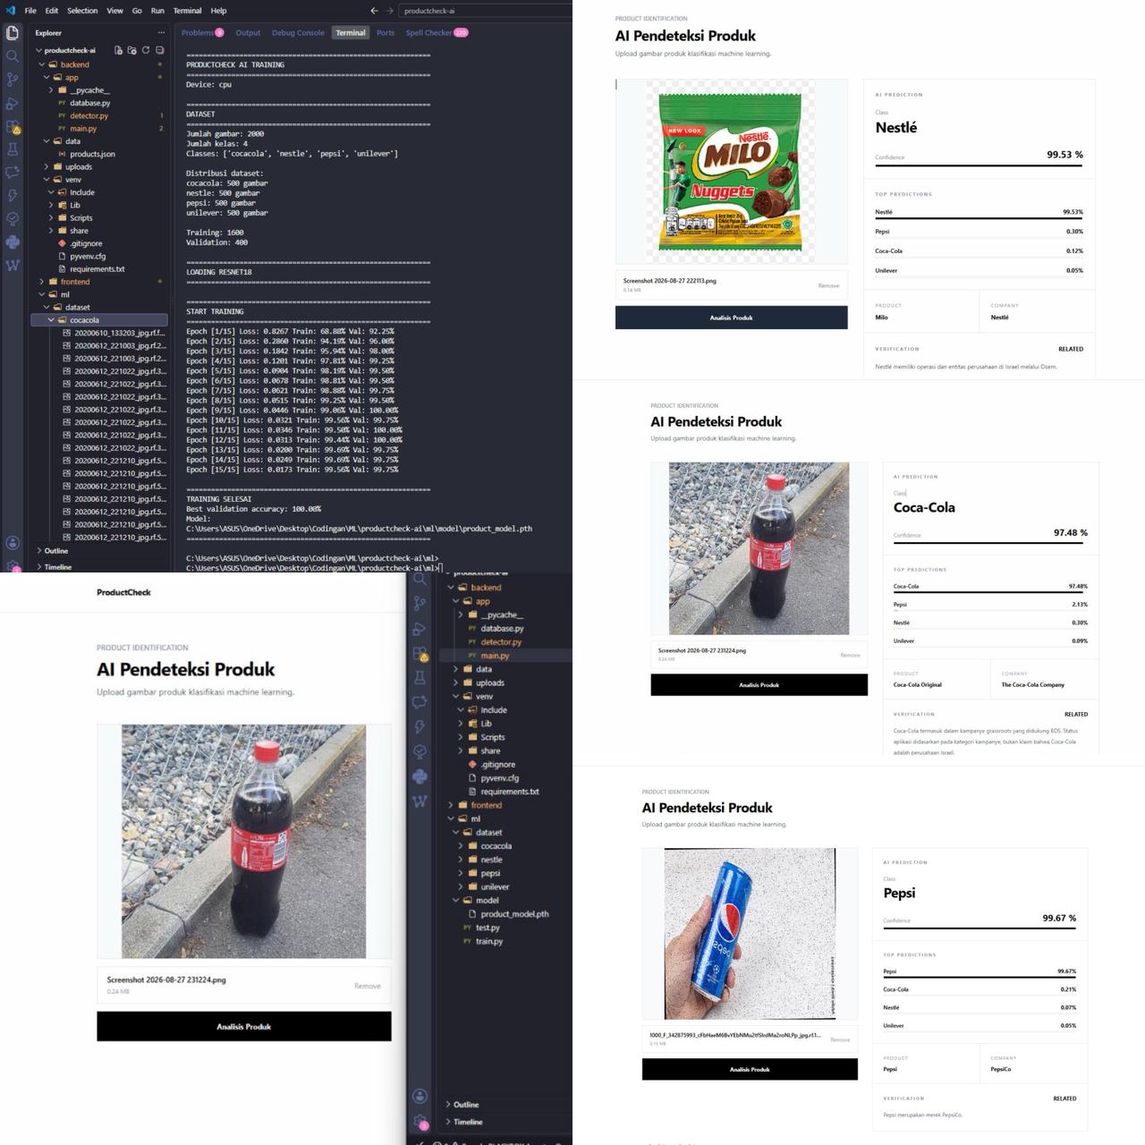Click the ProductCheck logo in the page header
This screenshot has height=1145, width=1145.
pos(123,592)
